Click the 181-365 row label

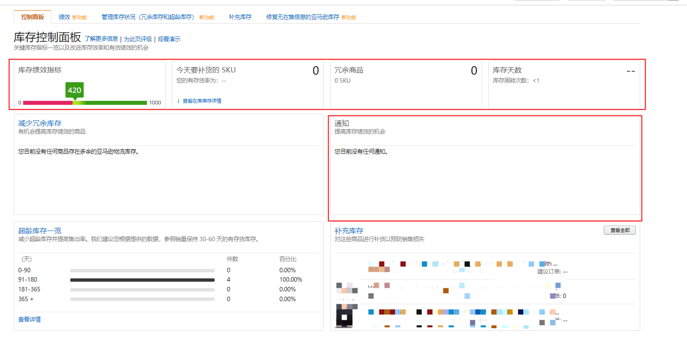[x=29, y=289]
